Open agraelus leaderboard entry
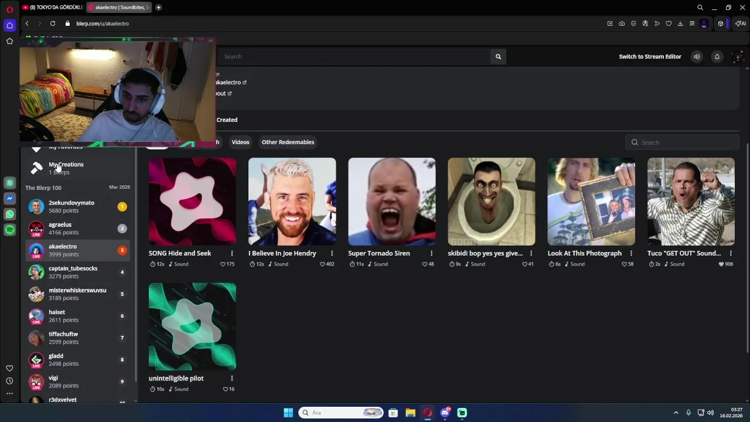Screen dimensions: 750x422 pyautogui.click(x=77, y=229)
